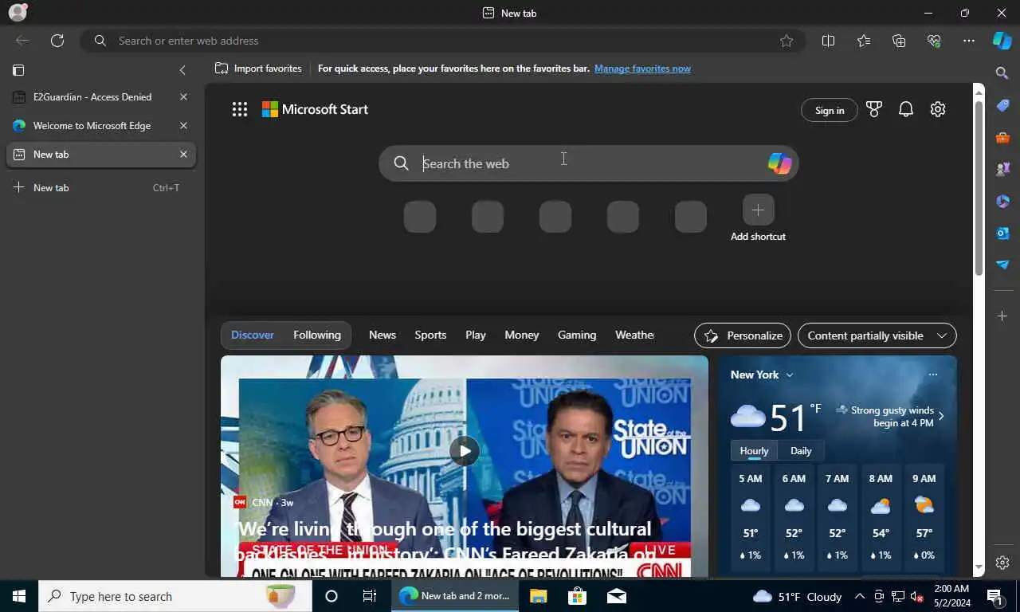
Task: Select the Following feed tab
Action: tap(317, 335)
